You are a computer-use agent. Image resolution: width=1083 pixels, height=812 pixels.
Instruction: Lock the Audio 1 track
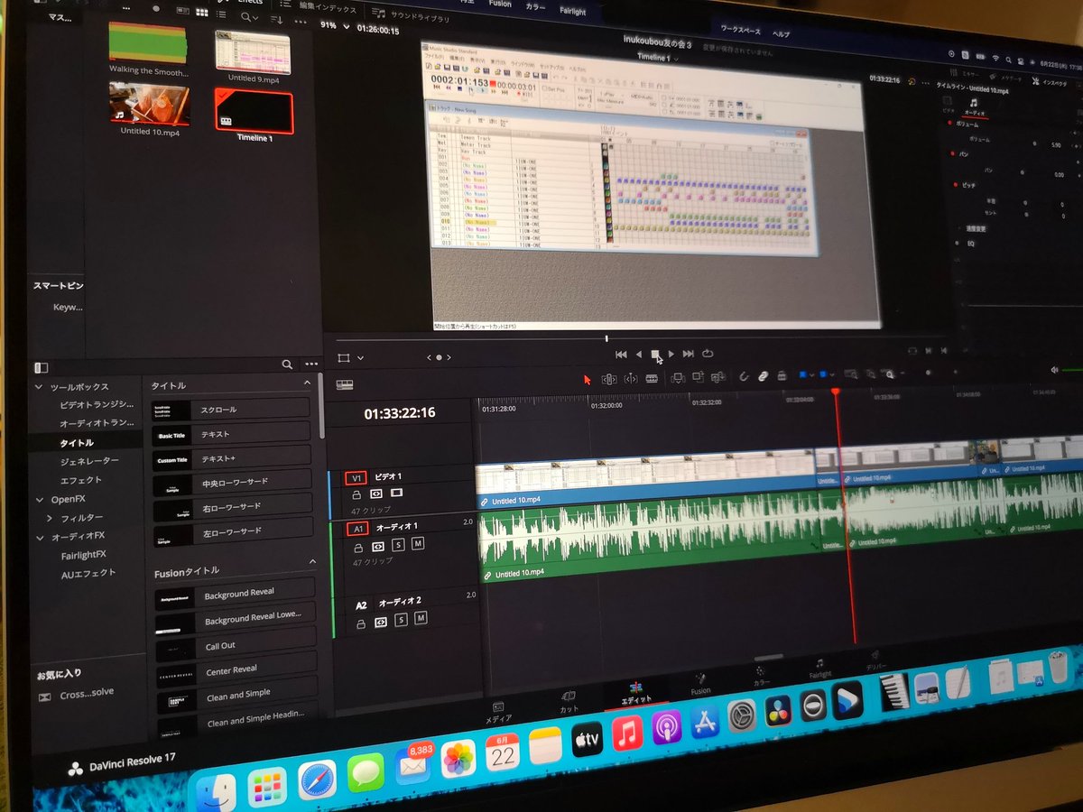pos(358,547)
